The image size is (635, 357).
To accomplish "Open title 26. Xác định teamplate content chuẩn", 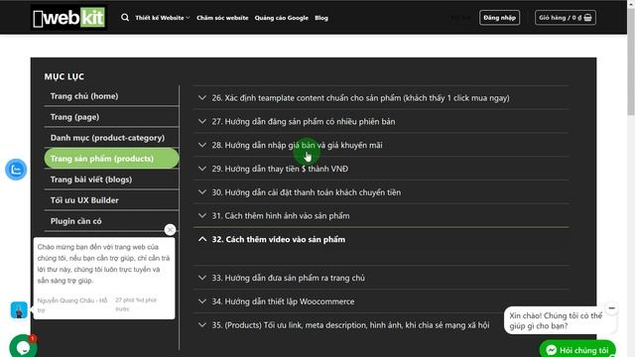I will pos(360,98).
